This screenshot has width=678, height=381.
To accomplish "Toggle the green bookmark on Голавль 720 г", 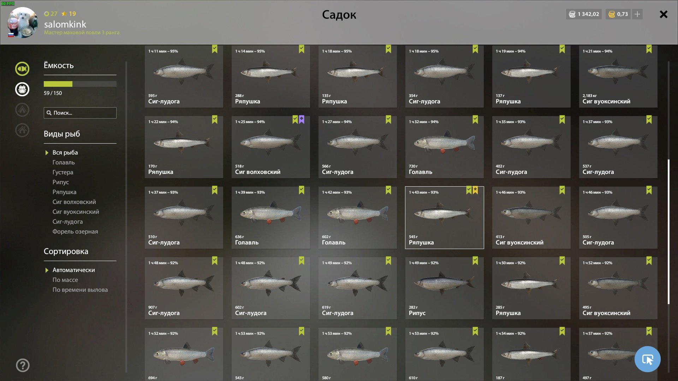I will (475, 120).
